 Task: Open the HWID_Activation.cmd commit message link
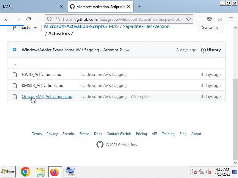[104, 75]
